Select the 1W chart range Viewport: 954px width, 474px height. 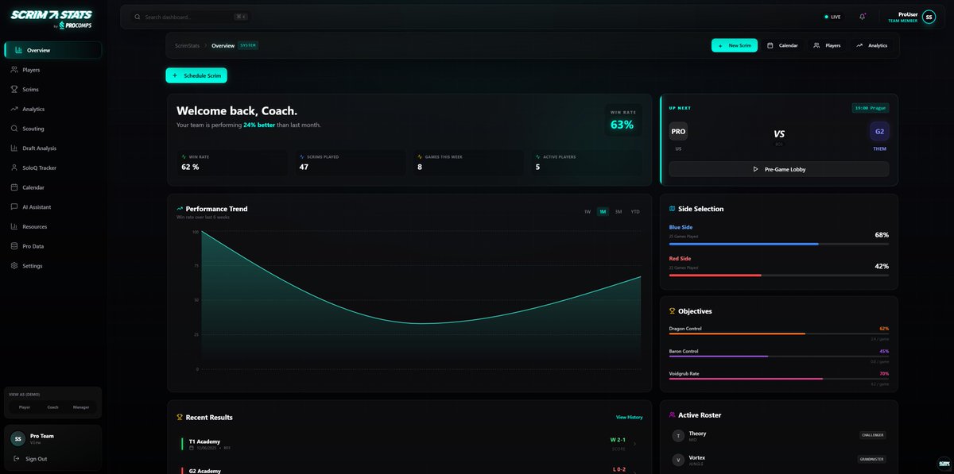pos(588,211)
